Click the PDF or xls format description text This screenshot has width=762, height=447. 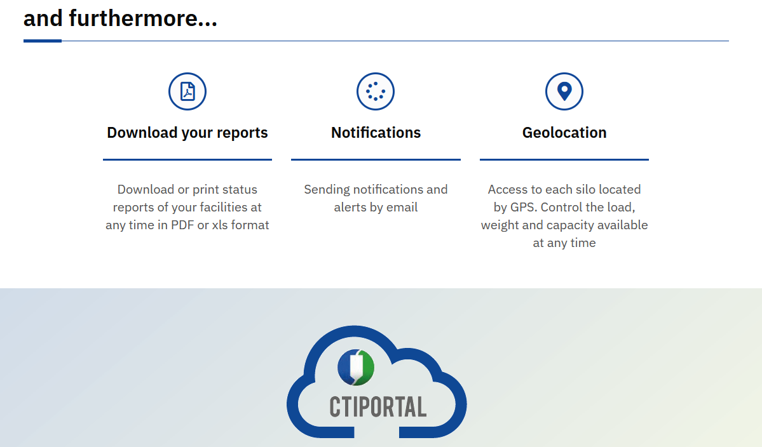187,207
